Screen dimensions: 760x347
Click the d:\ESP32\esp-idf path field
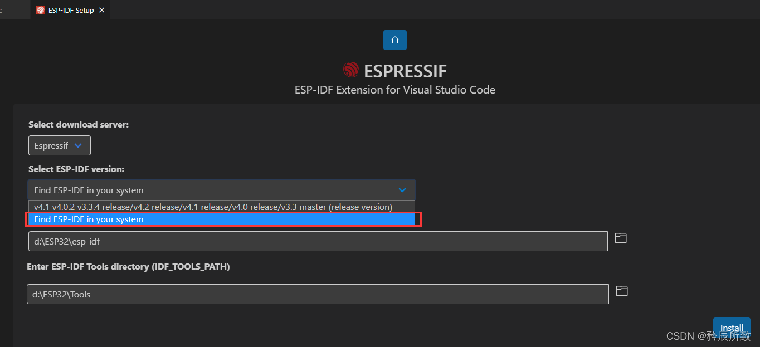click(318, 241)
